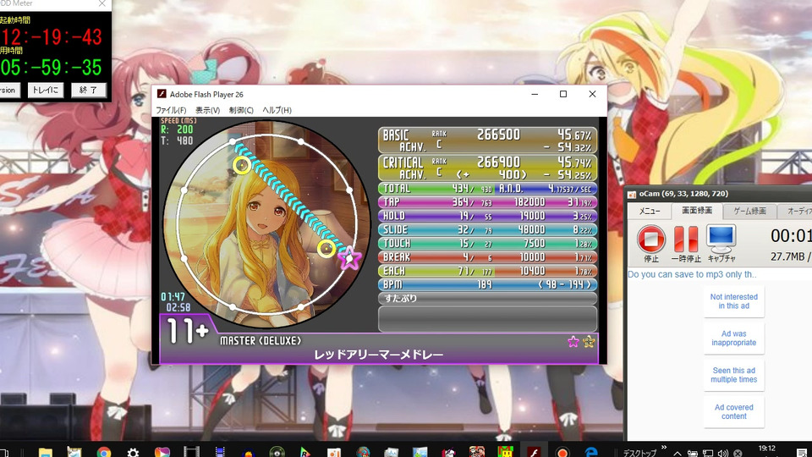Click the HOLD 19/55 row
Viewport: 812px width, 457px height.
tap(487, 216)
